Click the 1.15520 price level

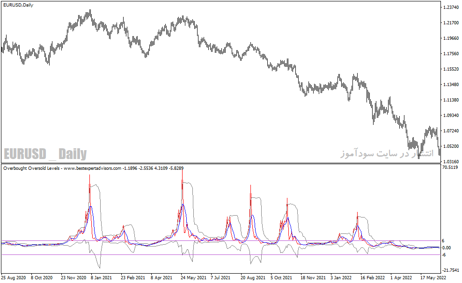click(451, 69)
